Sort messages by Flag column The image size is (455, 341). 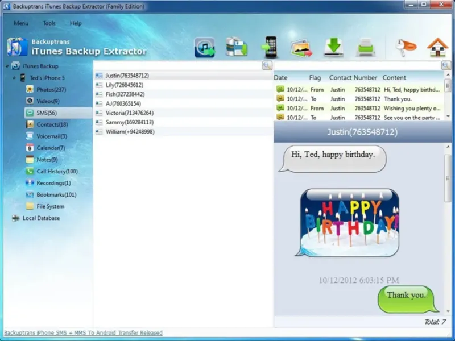(315, 78)
